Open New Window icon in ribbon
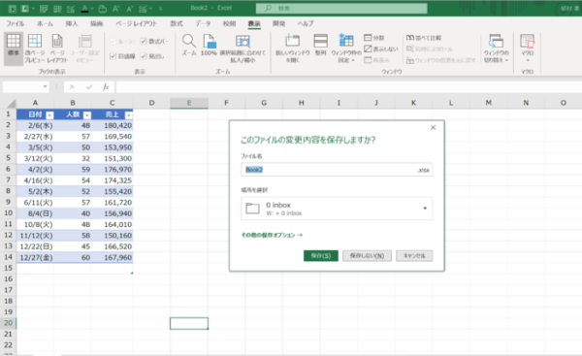 click(x=292, y=41)
